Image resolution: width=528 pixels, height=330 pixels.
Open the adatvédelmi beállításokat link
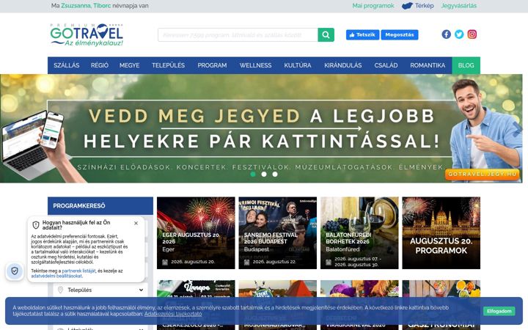point(56,276)
